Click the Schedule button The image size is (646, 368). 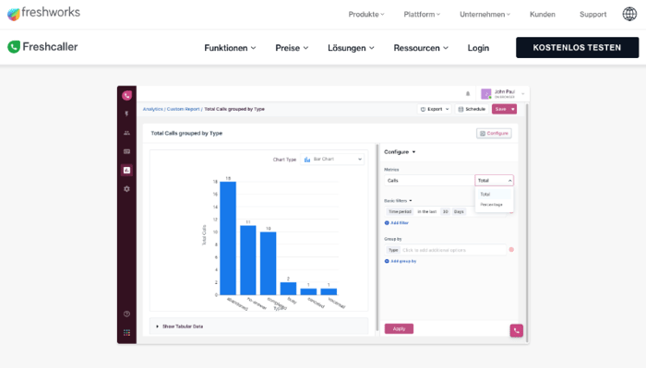tap(472, 109)
